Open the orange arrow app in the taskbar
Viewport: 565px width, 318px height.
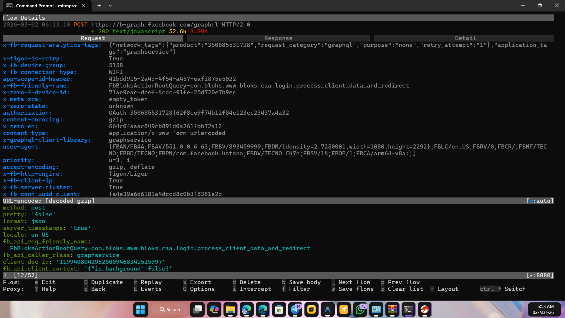tap(344, 309)
